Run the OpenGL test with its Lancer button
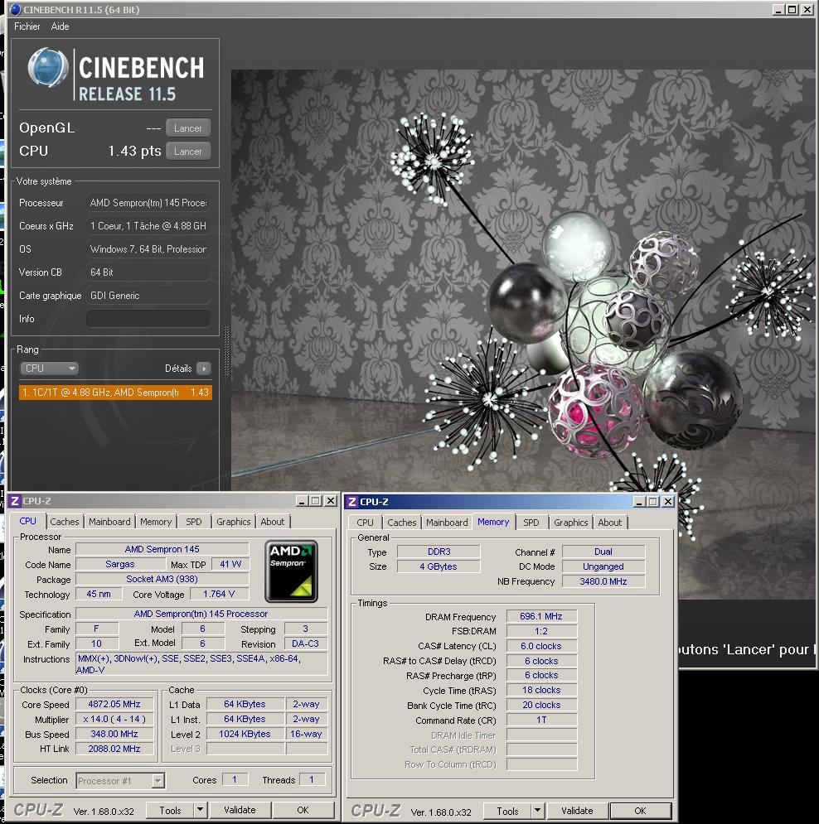 (188, 128)
